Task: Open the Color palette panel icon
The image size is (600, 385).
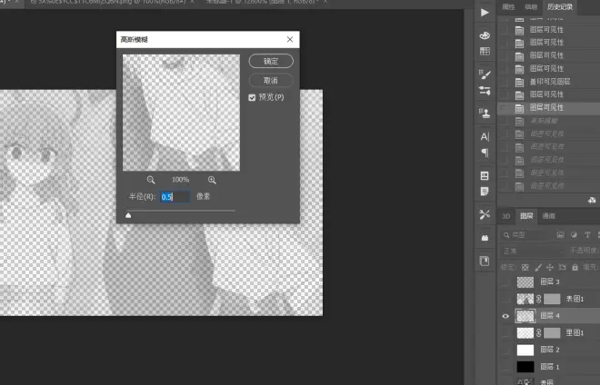Action: [x=485, y=35]
